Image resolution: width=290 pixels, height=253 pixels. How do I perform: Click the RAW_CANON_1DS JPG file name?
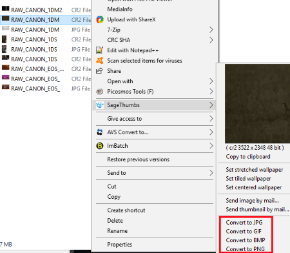[x=34, y=50]
